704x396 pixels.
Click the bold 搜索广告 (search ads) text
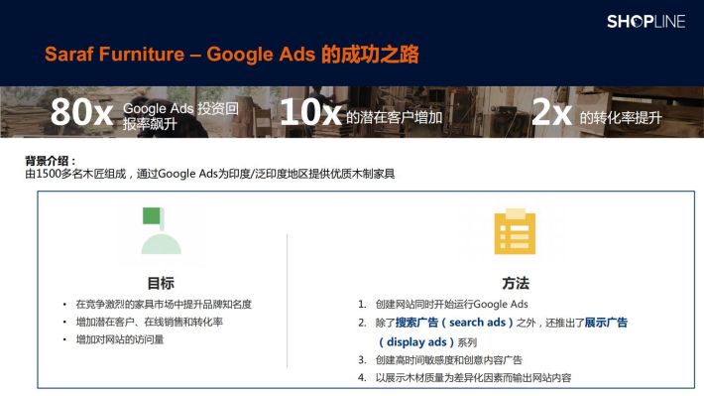(454, 323)
